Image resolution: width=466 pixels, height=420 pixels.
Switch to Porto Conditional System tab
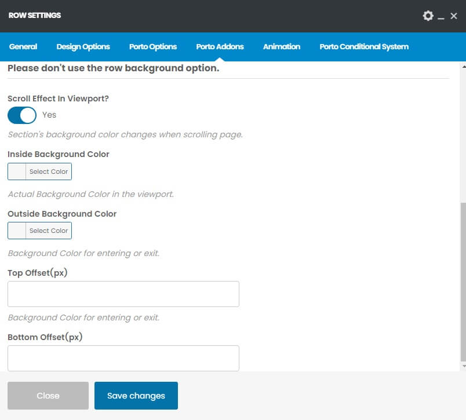pos(364,46)
